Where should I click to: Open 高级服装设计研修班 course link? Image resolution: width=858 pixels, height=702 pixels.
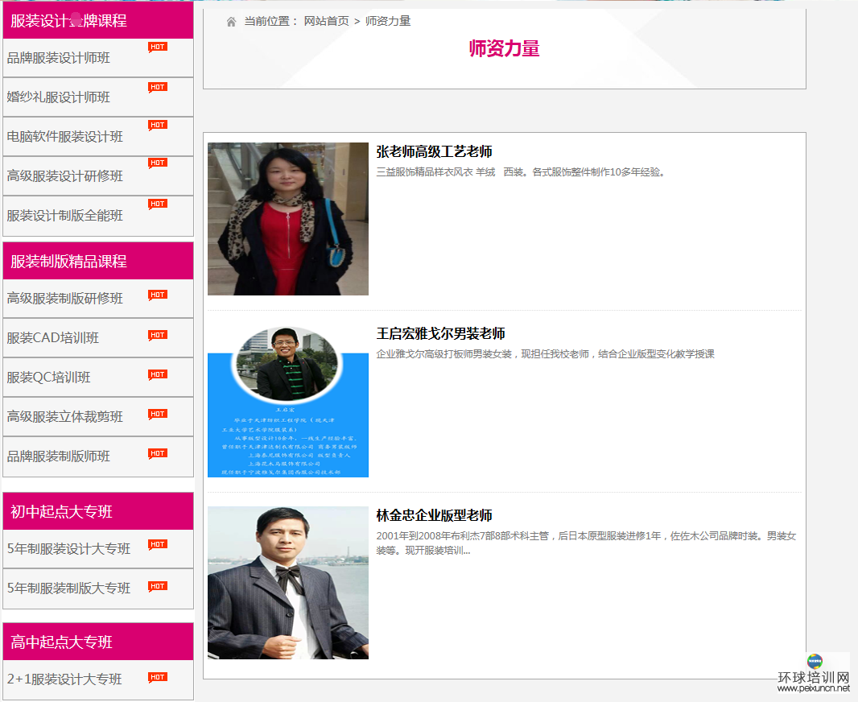point(64,176)
